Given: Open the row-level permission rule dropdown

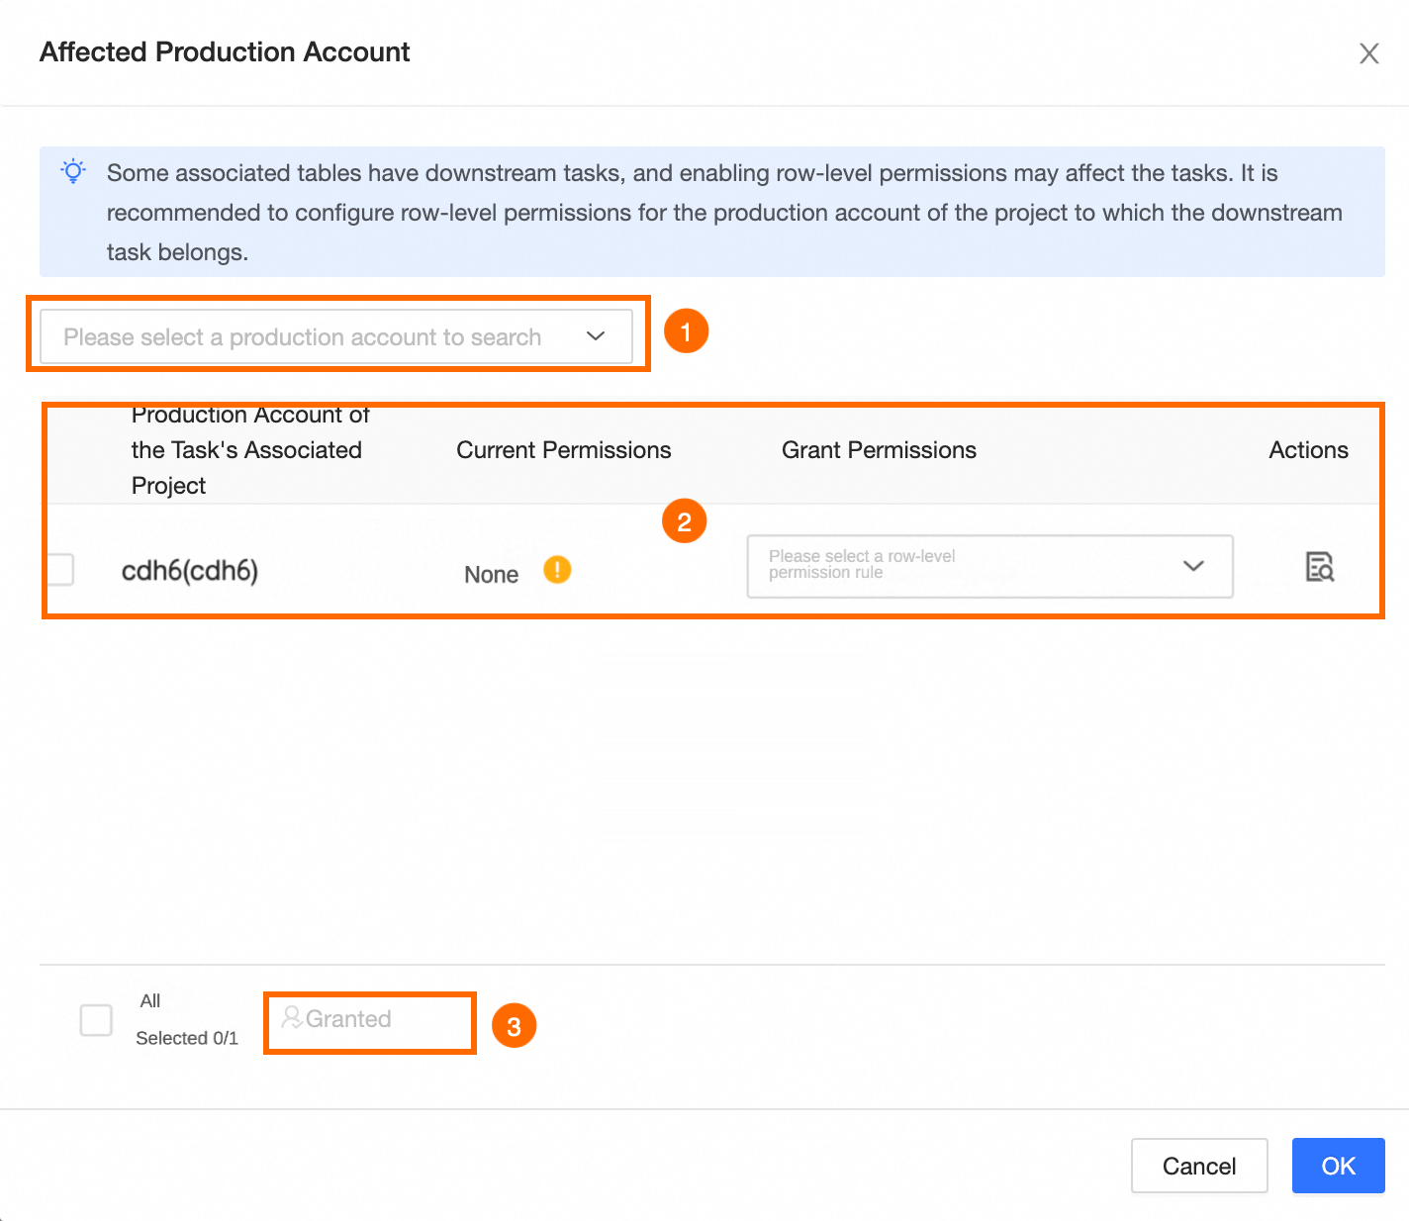Looking at the screenshot, I should (989, 566).
